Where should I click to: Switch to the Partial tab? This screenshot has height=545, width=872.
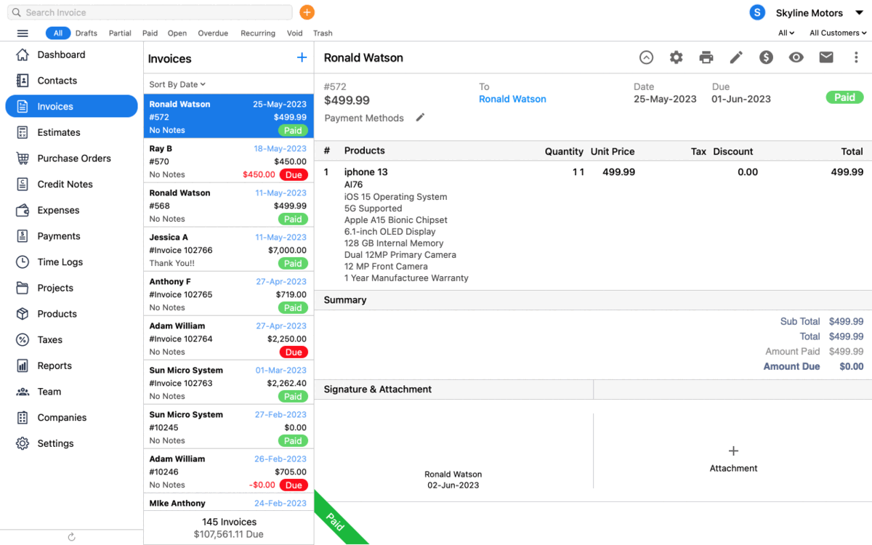120,33
